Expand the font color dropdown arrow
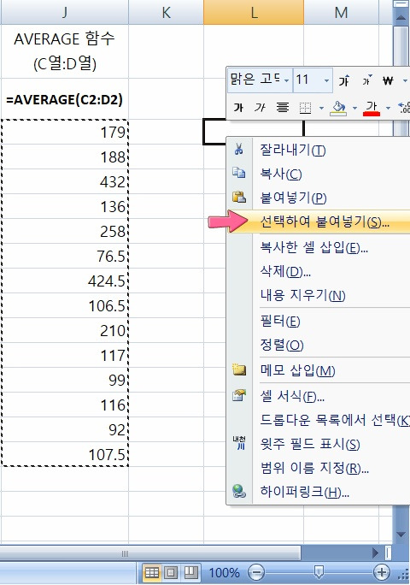Image resolution: width=410 pixels, height=585 pixels. 388,109
